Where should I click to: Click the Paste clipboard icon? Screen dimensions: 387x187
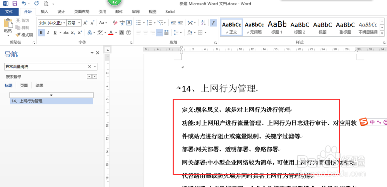8,23
